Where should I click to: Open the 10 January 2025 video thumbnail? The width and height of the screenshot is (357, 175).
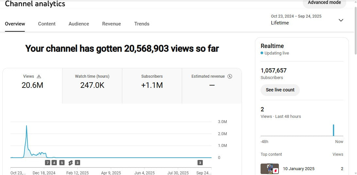(x=270, y=169)
